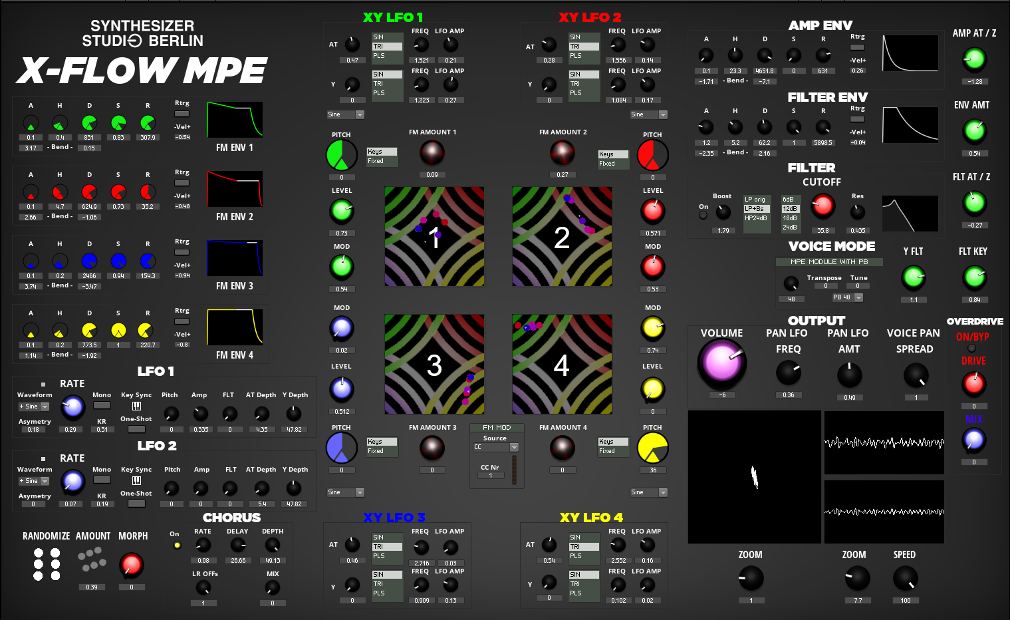Click the yellow oscillator 4 Pitch pie knob
This screenshot has height=620, width=1010.
point(652,448)
